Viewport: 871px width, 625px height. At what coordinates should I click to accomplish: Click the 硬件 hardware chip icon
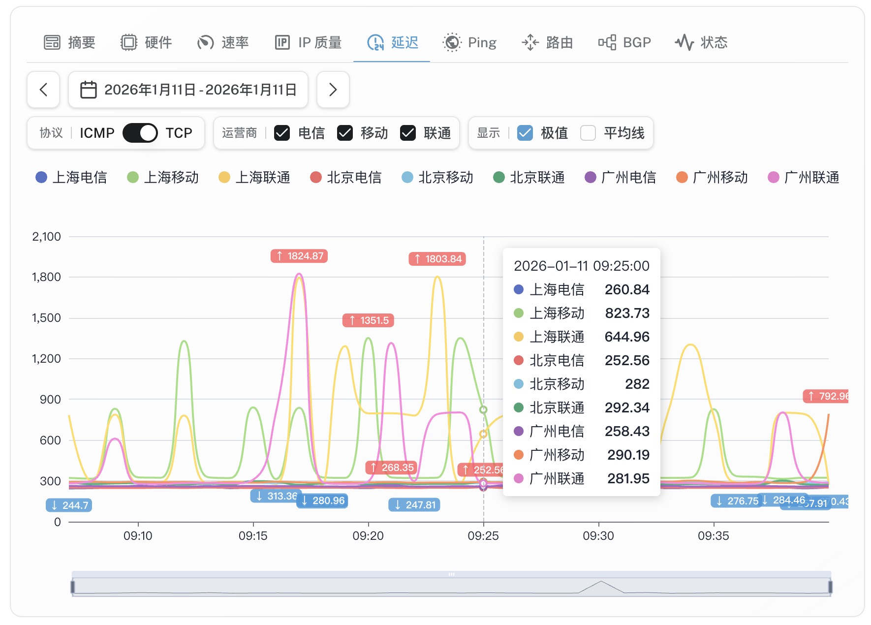click(x=129, y=42)
